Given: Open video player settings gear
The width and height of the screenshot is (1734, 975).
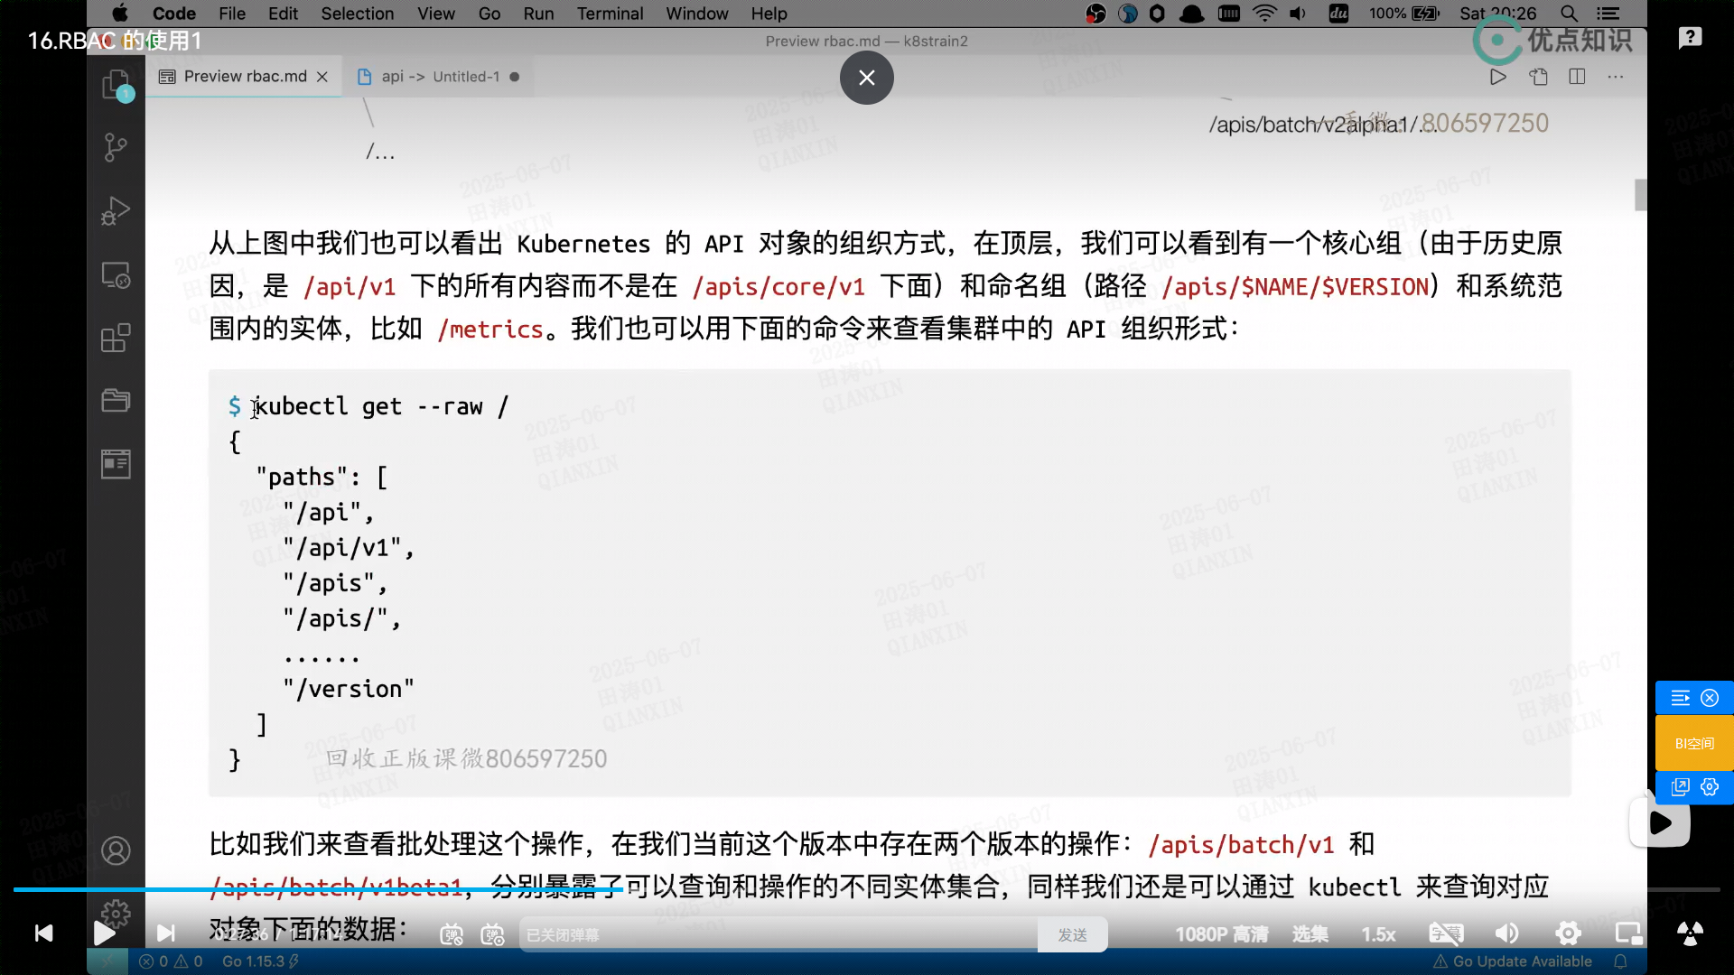Looking at the screenshot, I should point(1568,933).
